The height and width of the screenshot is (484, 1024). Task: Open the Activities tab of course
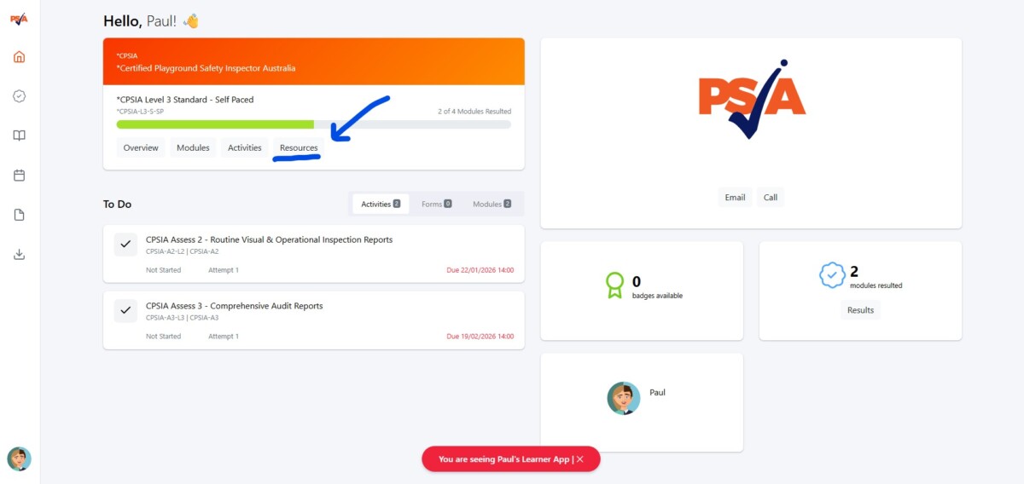(x=244, y=147)
